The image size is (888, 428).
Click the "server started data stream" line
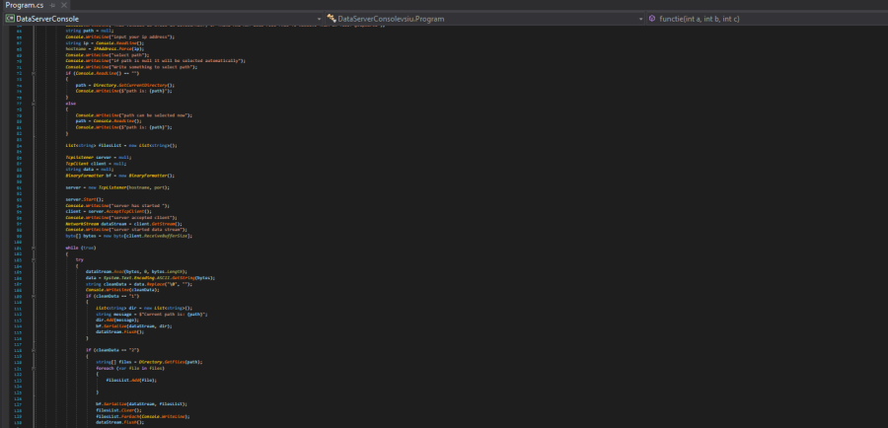click(x=125, y=229)
